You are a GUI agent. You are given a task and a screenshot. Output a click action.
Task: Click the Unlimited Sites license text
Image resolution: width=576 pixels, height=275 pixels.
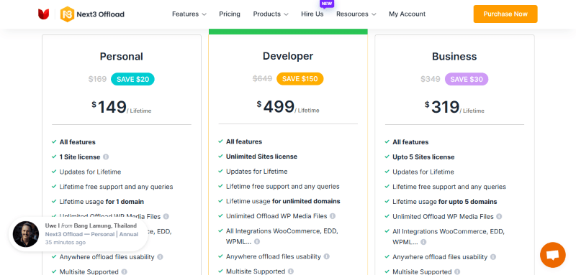(x=261, y=157)
